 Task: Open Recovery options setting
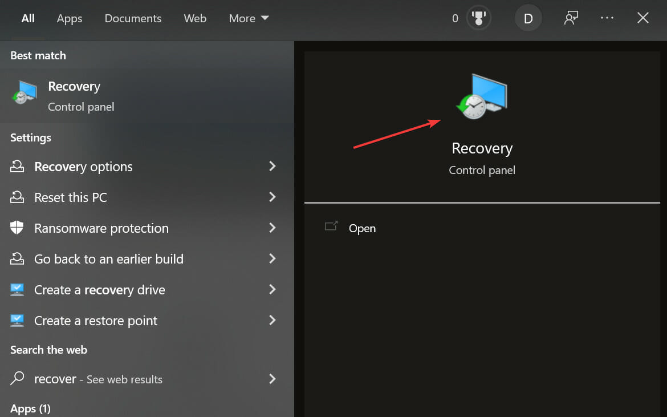(x=147, y=167)
